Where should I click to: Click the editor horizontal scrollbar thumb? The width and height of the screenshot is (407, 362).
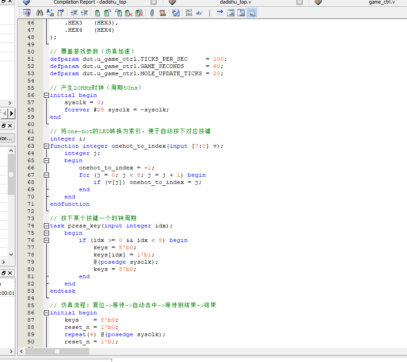click(57, 352)
